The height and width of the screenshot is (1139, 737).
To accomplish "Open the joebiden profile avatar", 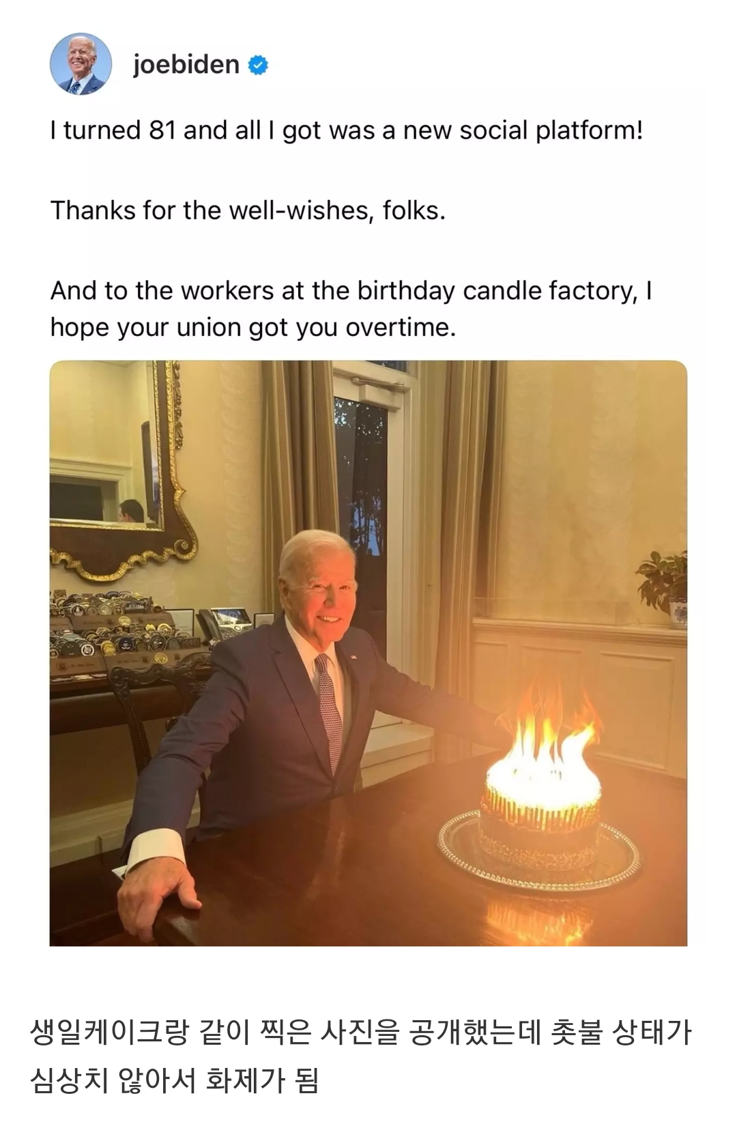I will coord(81,64).
